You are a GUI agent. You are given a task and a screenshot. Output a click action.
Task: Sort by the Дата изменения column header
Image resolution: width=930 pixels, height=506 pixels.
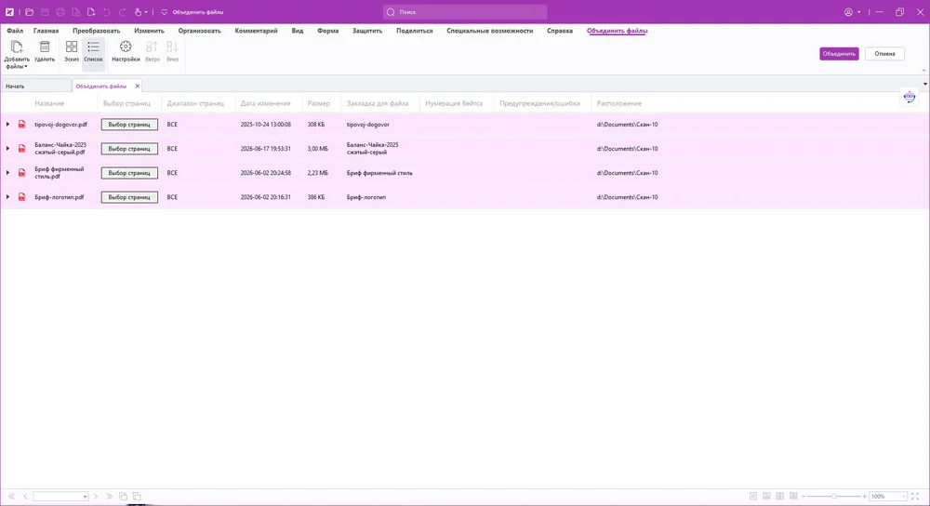265,103
